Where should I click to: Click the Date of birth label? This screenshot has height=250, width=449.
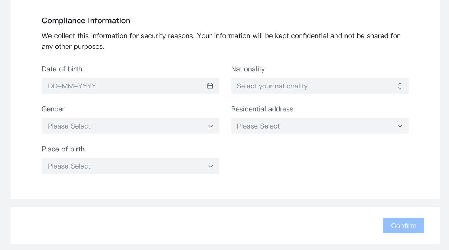click(62, 69)
